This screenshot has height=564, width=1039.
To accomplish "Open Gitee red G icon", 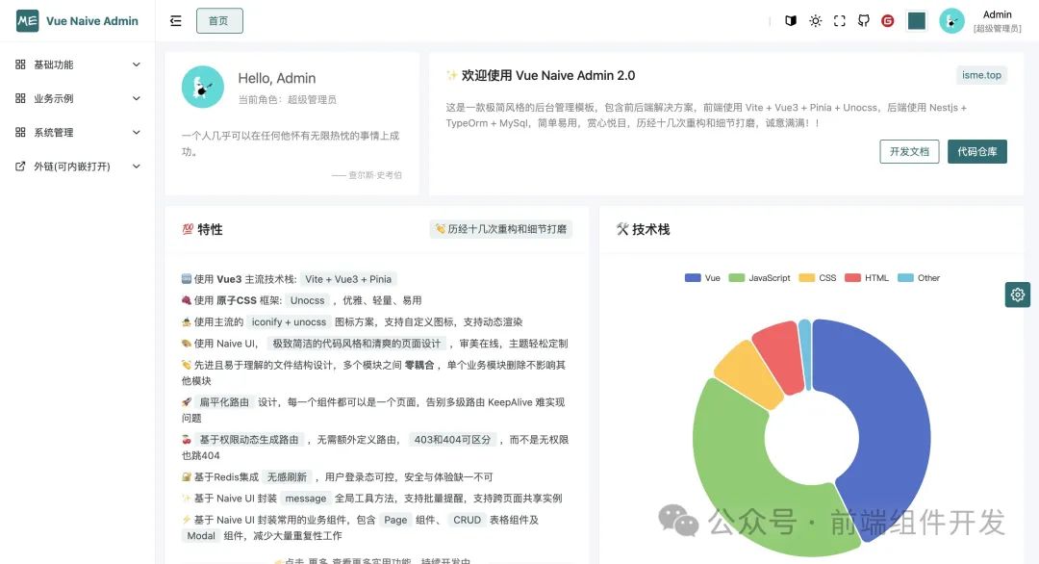I will pos(888,20).
